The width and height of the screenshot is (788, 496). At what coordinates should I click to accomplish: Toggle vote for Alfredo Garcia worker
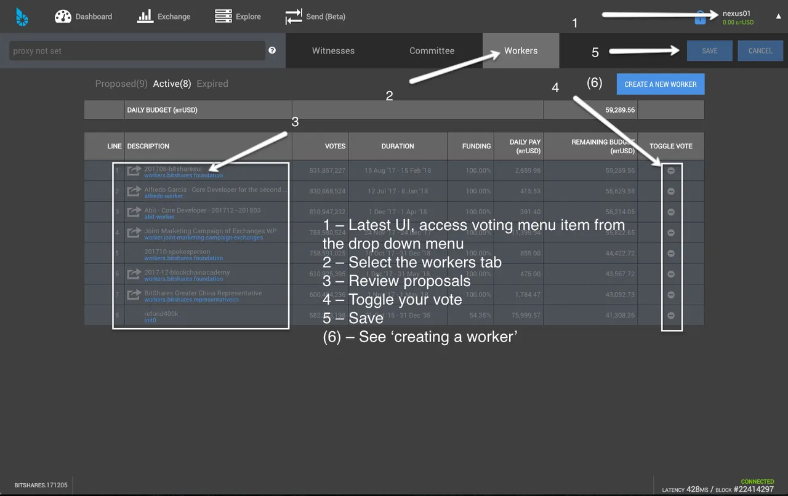pos(671,191)
